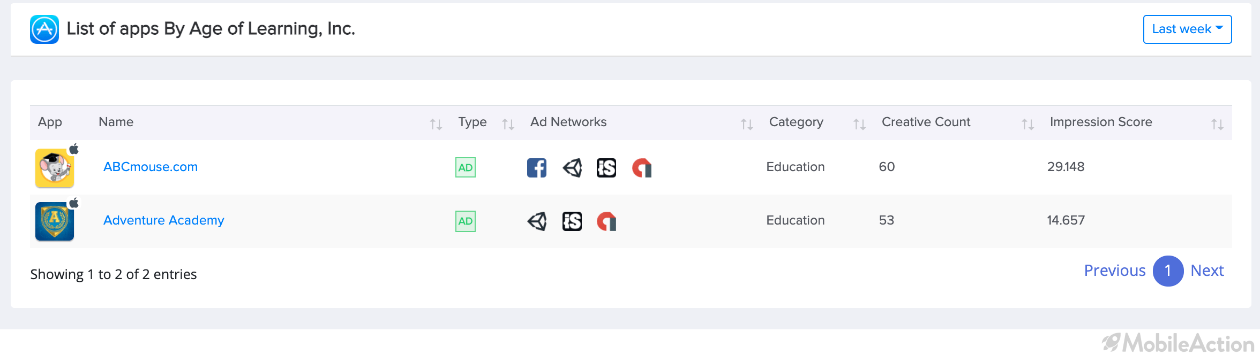Click the ironSource icon in ABCmouse.com row
This screenshot has height=355, width=1260.
coord(606,168)
